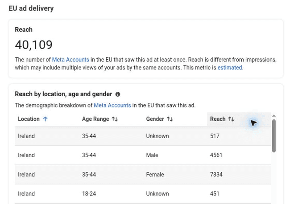
Task: Sort table by Age Range arrows icon
Action: tap(115, 119)
